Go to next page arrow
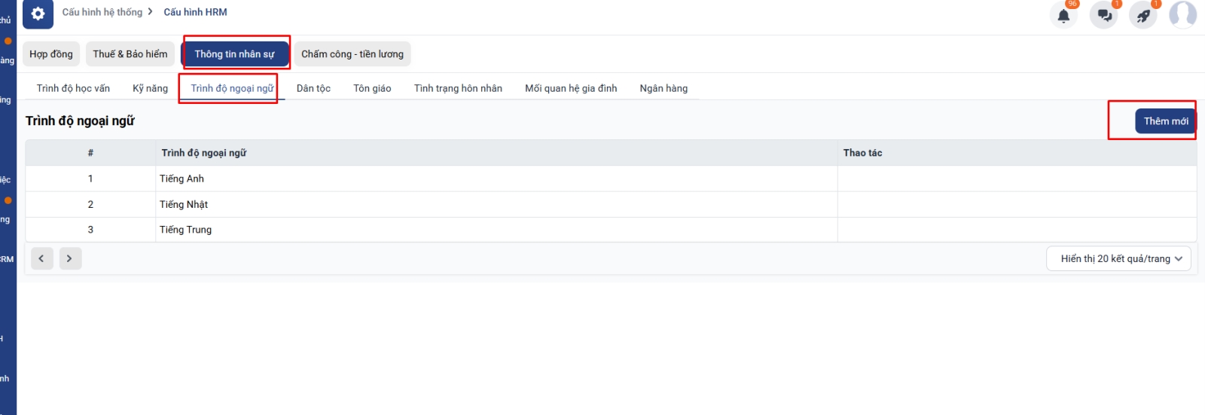The height and width of the screenshot is (415, 1205). point(69,258)
